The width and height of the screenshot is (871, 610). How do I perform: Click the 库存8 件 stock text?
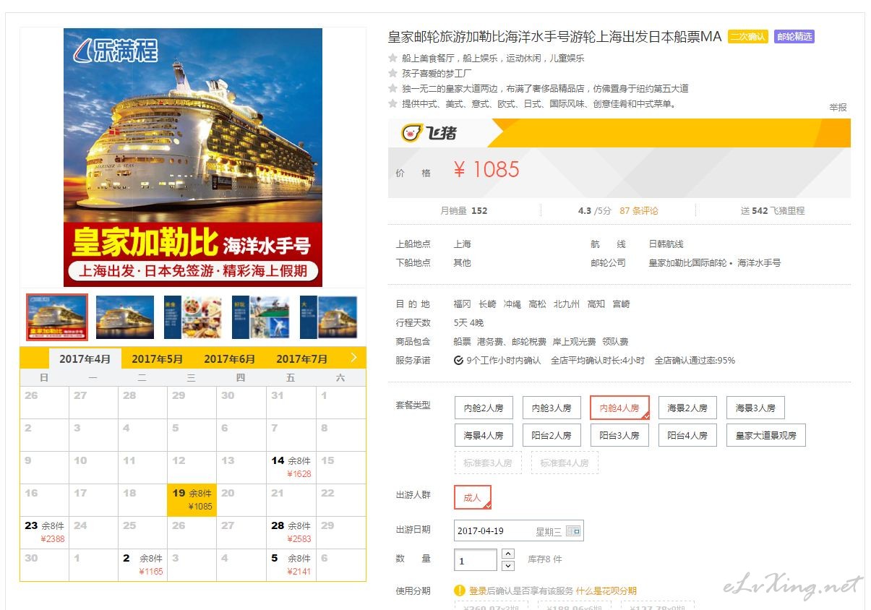pos(544,559)
